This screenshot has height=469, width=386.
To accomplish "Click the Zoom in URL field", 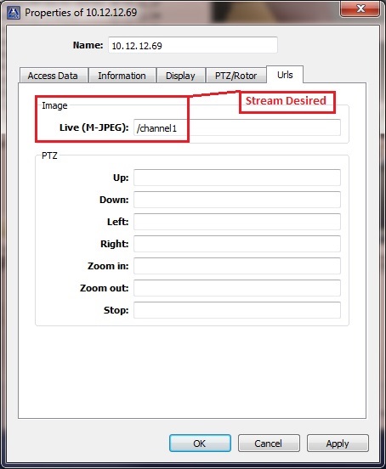I will pos(237,266).
